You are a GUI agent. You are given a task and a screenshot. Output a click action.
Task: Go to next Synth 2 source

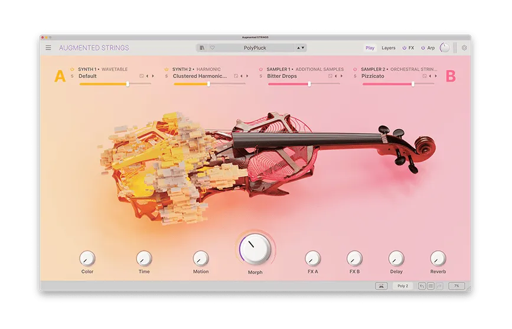point(247,76)
